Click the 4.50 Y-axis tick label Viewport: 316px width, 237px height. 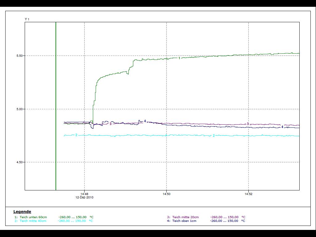(20, 163)
